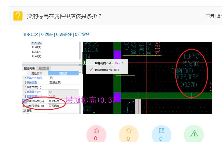The width and height of the screenshot is (222, 142).
Task: Click the 截面周长(m) property row
Action: click(x=51, y=92)
